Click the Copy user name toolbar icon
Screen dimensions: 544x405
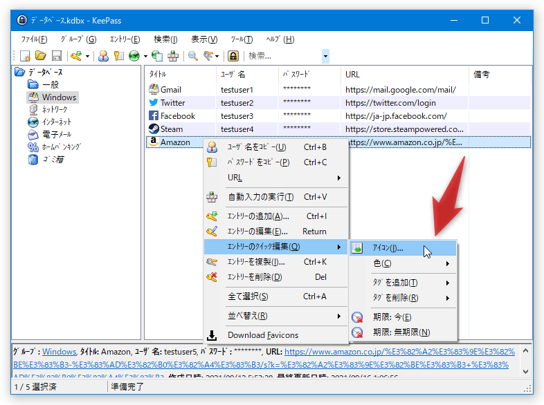(103, 56)
